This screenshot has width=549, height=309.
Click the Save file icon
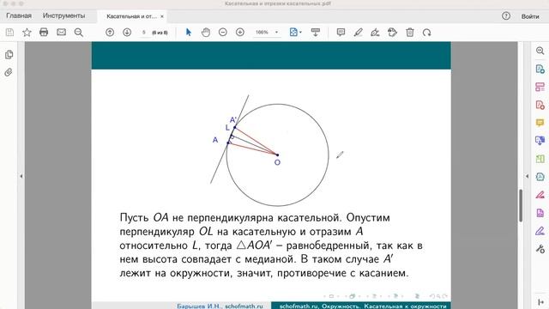9,33
